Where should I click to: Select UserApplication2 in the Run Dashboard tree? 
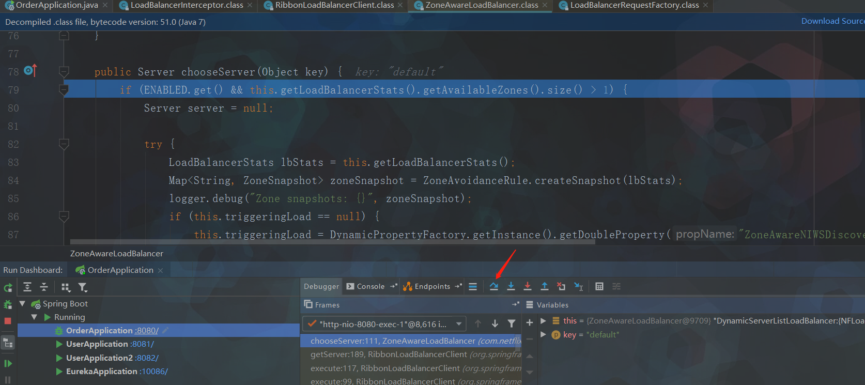(x=100, y=358)
